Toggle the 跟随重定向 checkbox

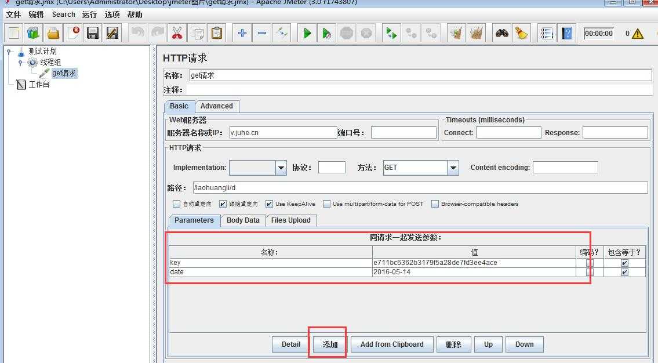click(223, 204)
